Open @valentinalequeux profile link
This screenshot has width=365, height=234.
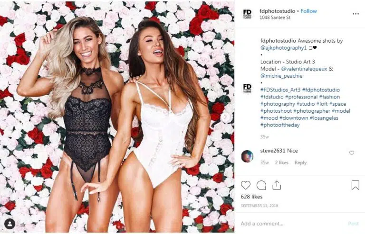pos(304,69)
